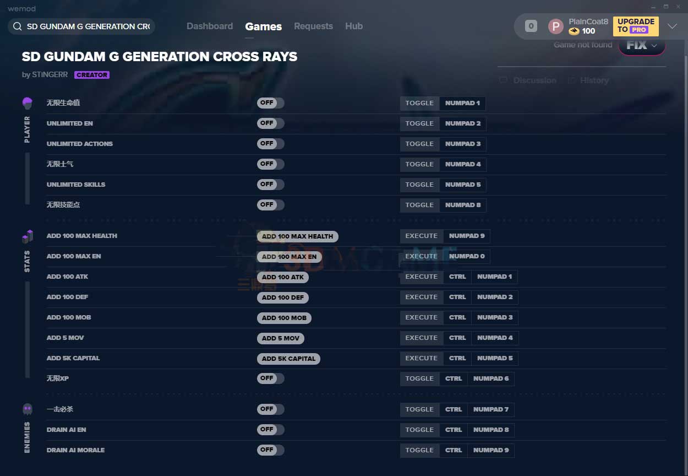Apply the Add 100 MOB button

coord(284,318)
